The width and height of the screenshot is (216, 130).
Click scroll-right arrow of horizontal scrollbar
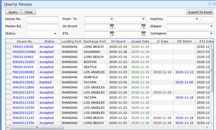point(207,127)
